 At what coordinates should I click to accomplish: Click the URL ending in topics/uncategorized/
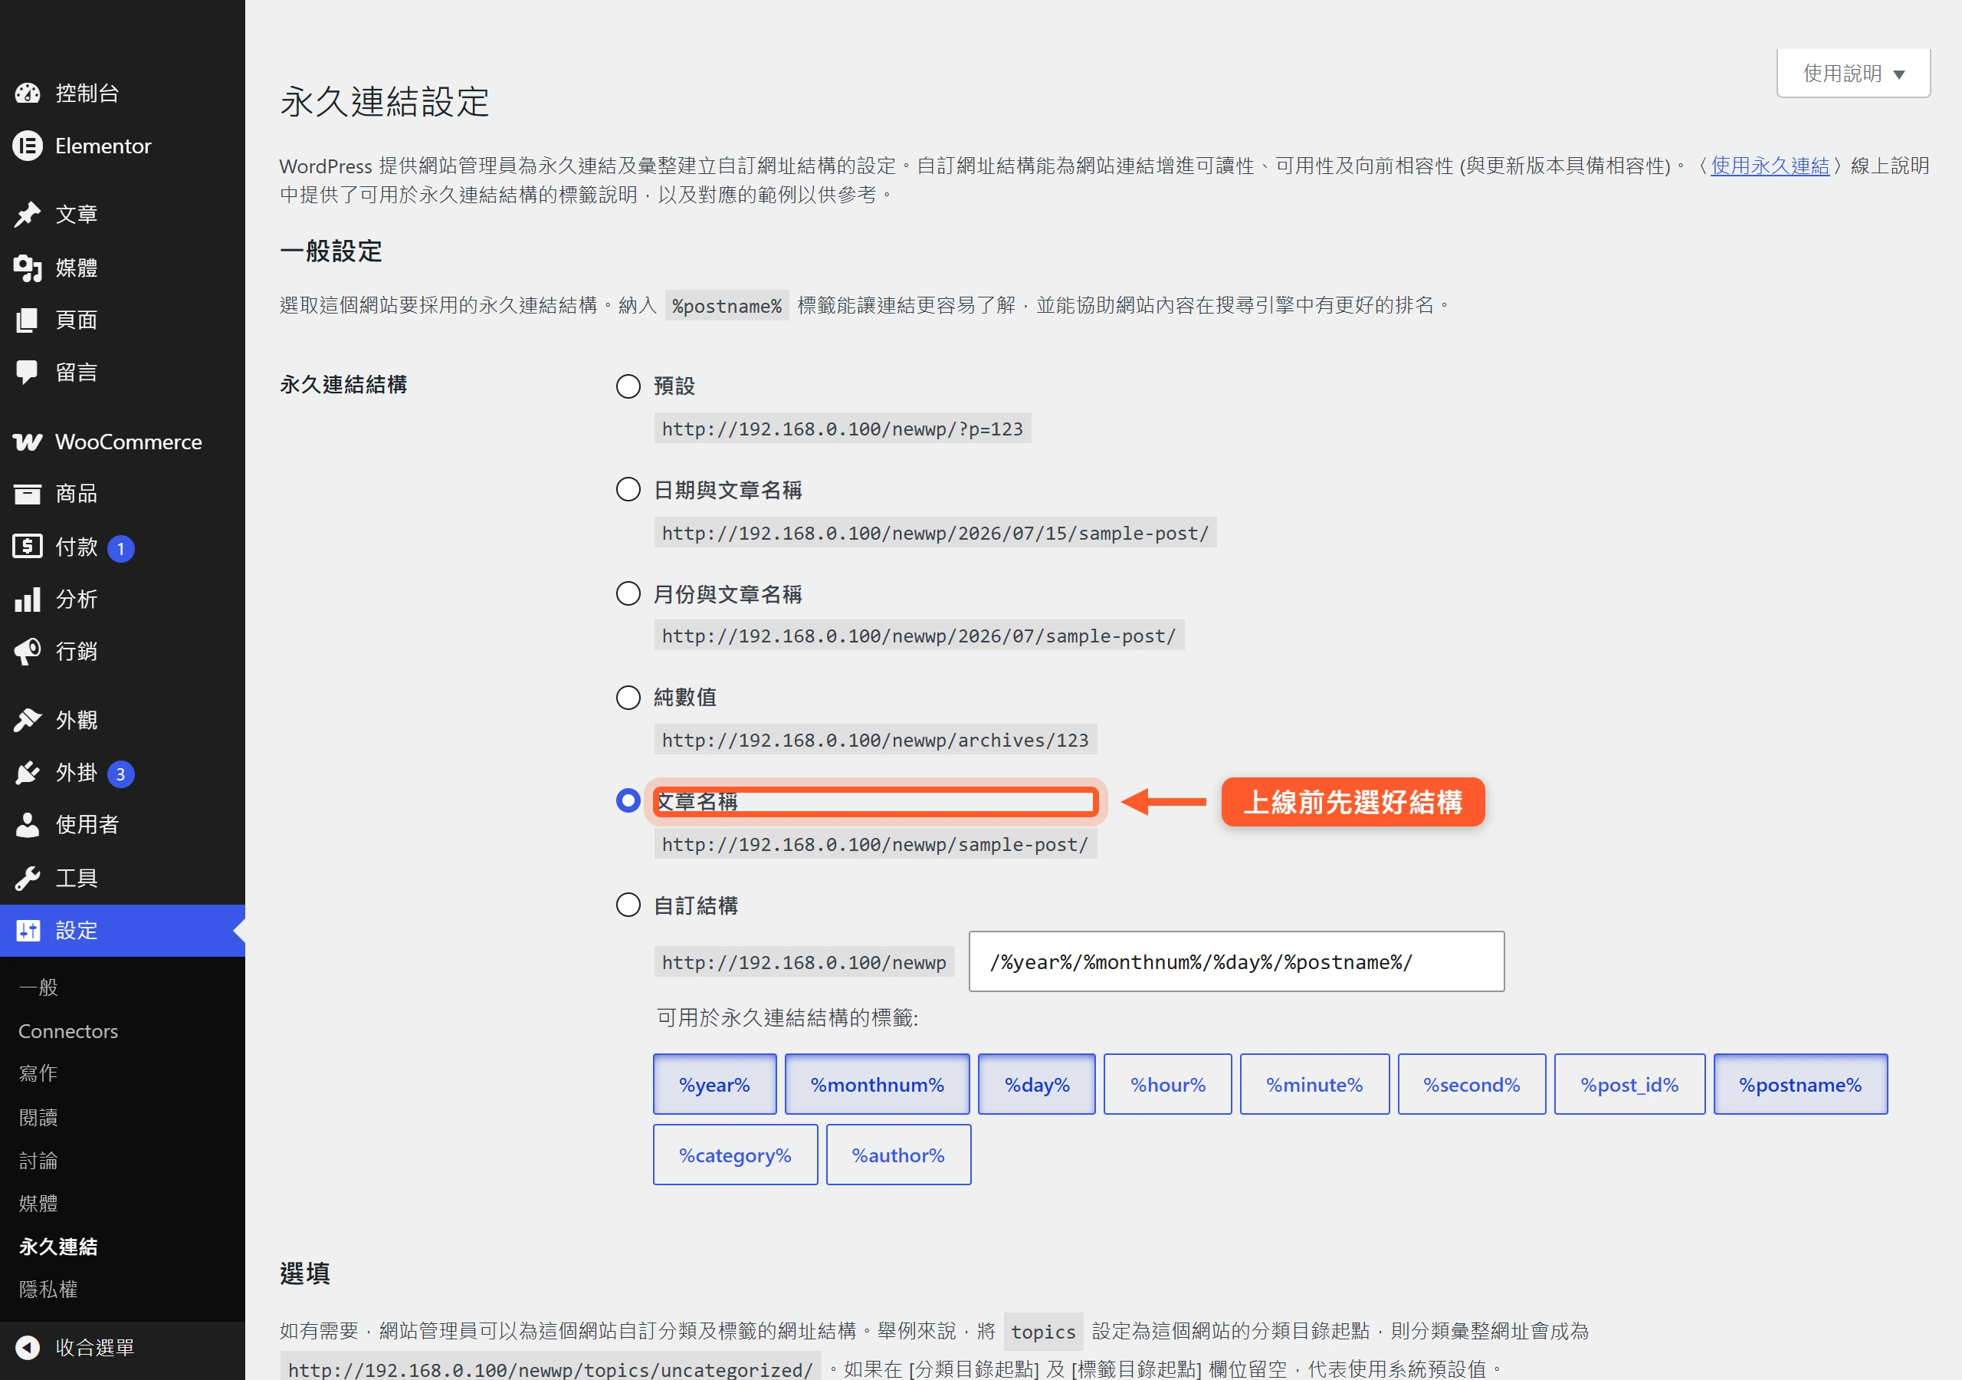pyautogui.click(x=550, y=1368)
